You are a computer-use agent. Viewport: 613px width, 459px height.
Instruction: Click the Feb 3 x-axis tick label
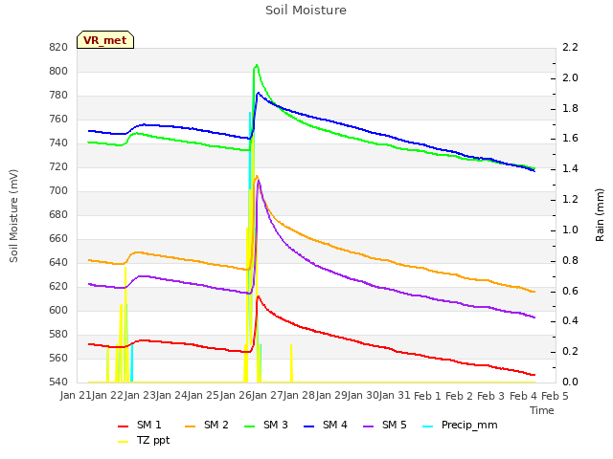coord(491,396)
